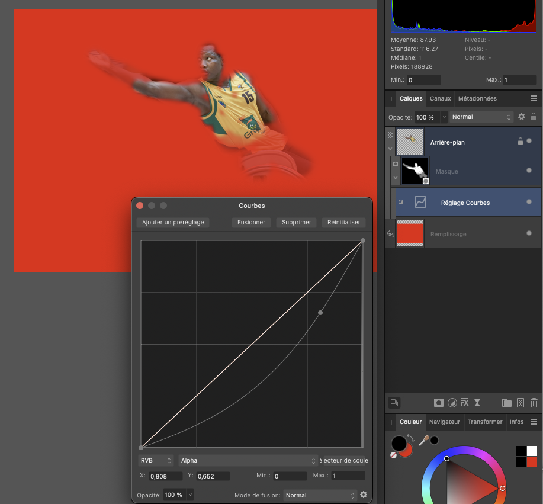Viewport: 543px width, 504px height.
Task: Open the gear icon in the Courbes dialog
Action: pos(363,495)
